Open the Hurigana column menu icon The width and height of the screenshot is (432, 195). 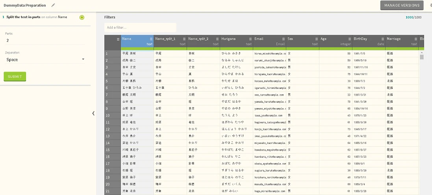[250, 39]
